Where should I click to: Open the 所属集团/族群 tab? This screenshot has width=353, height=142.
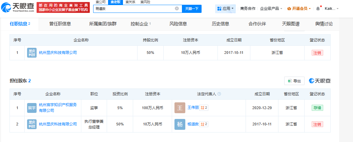coord(103,24)
